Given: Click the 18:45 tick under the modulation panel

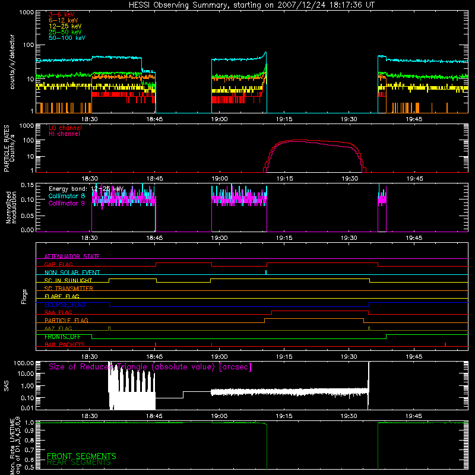Looking at the screenshot, I should (x=154, y=238).
